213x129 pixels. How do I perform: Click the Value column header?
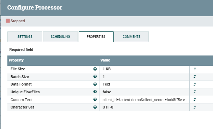[105, 60]
